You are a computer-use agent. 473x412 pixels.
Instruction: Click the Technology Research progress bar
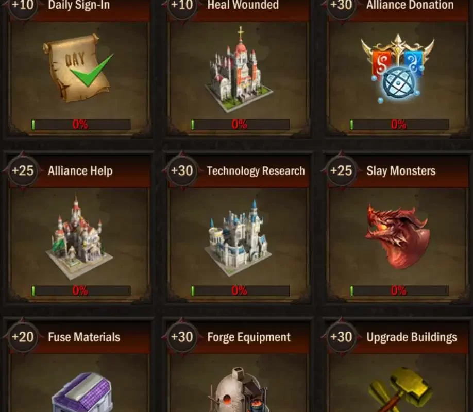tap(240, 290)
